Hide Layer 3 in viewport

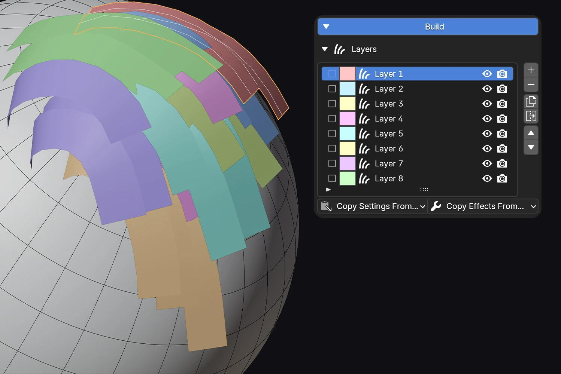pos(487,104)
